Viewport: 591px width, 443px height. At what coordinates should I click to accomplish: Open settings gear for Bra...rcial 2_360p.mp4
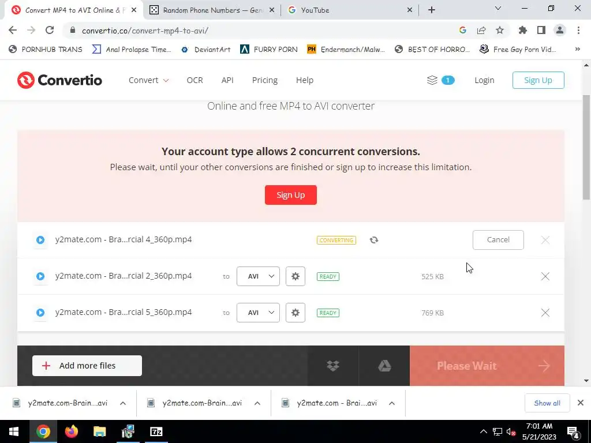click(x=295, y=276)
